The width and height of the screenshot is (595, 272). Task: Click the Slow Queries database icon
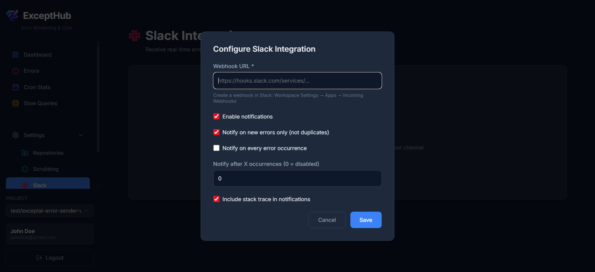[16, 103]
